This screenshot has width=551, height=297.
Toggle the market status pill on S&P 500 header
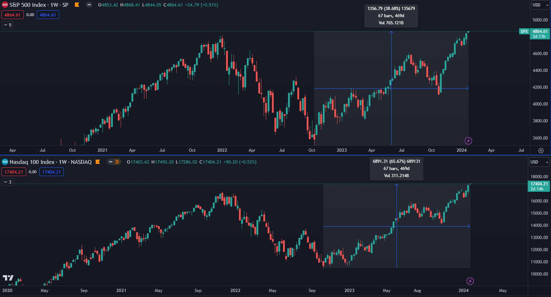click(89, 5)
